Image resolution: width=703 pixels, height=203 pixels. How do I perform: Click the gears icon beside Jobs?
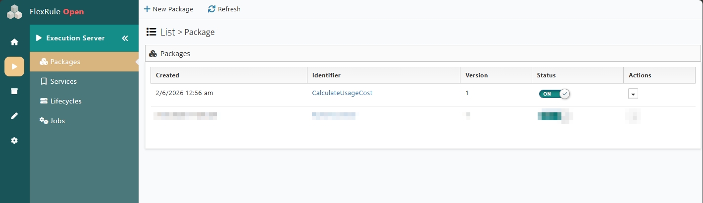(44, 121)
